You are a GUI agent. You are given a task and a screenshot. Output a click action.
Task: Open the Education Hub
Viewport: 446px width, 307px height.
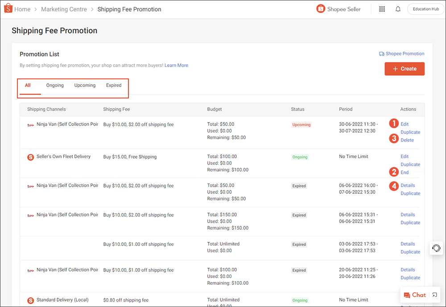pyautogui.click(x=425, y=8)
